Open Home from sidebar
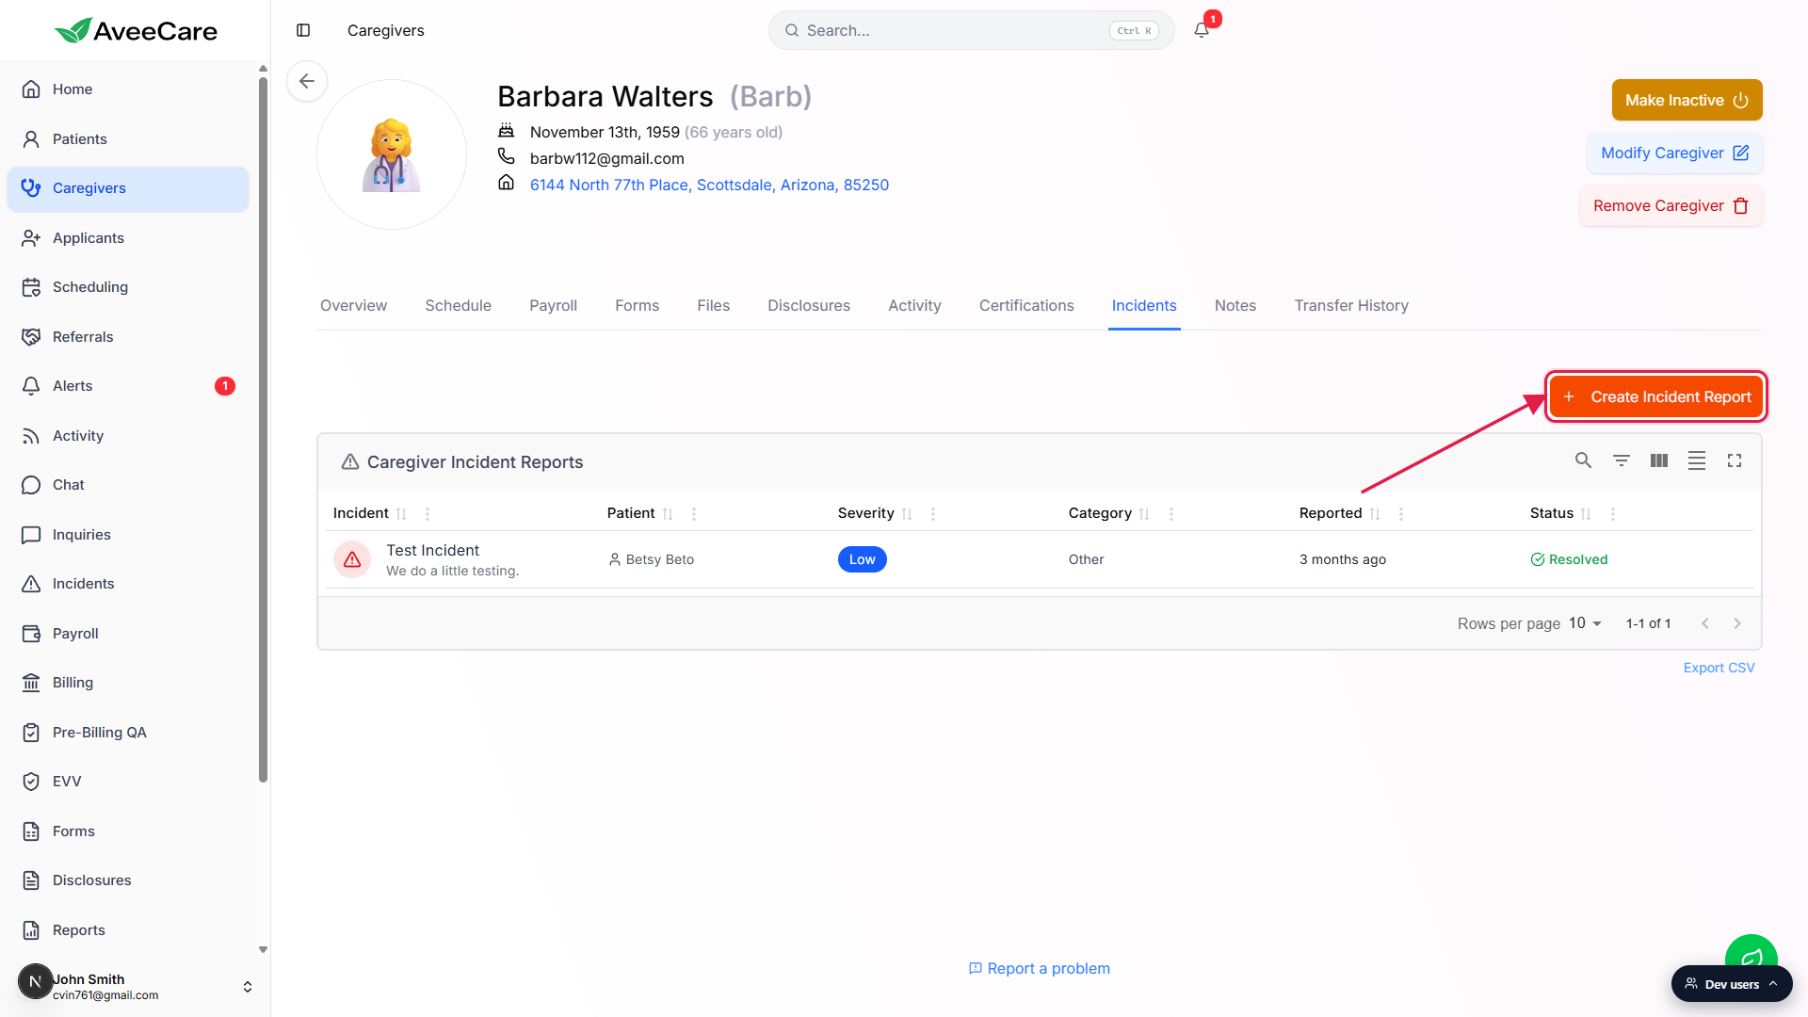The image size is (1808, 1017). 128,89
